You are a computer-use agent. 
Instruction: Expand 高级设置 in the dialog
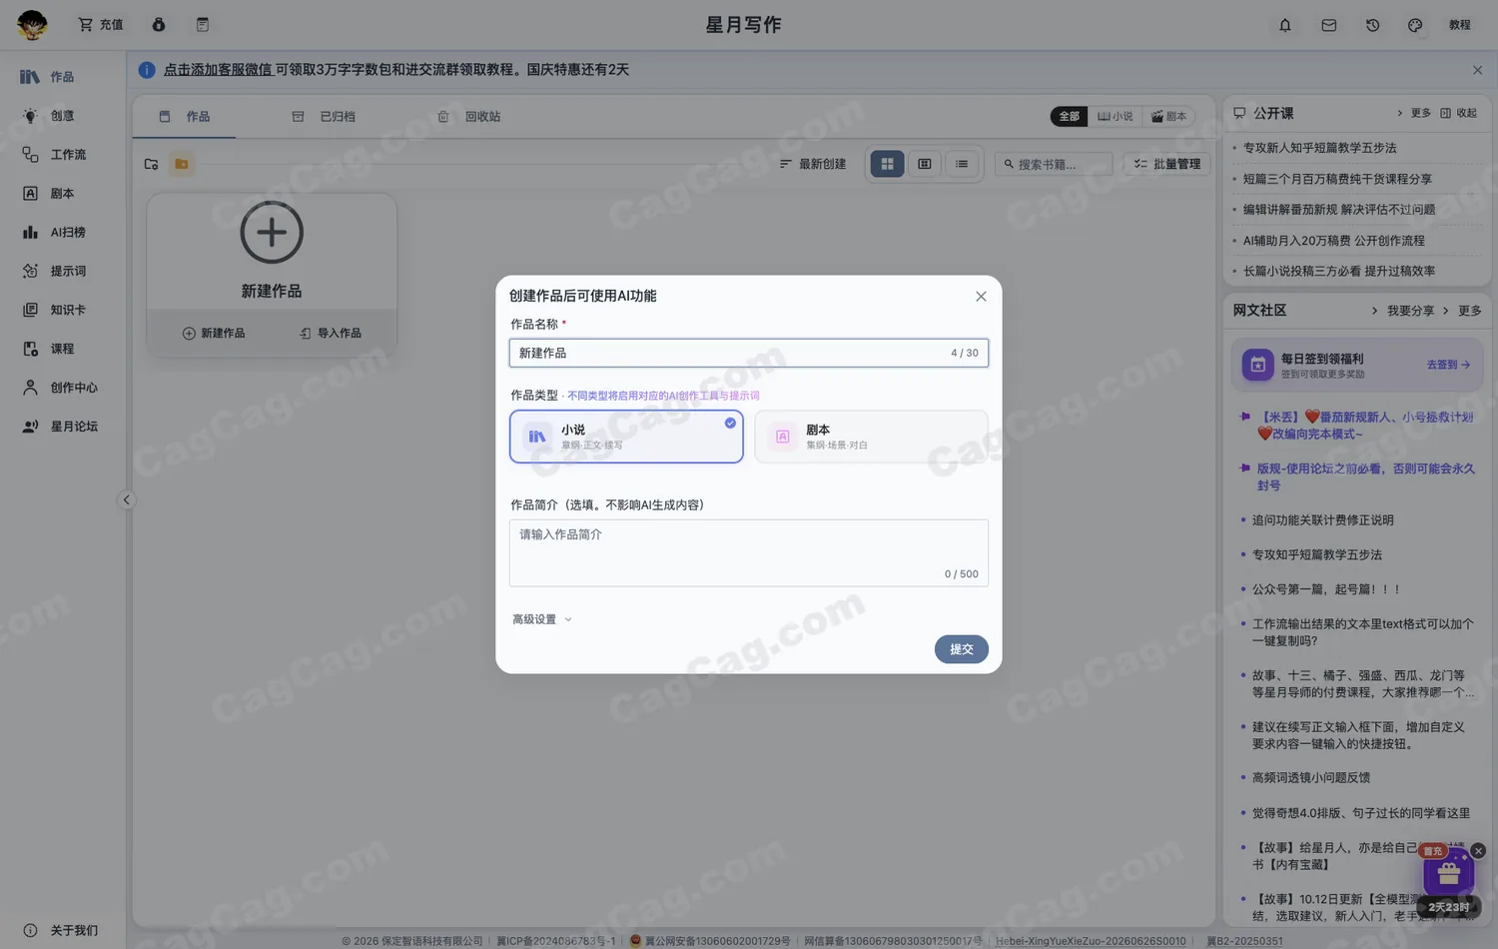pos(542,619)
